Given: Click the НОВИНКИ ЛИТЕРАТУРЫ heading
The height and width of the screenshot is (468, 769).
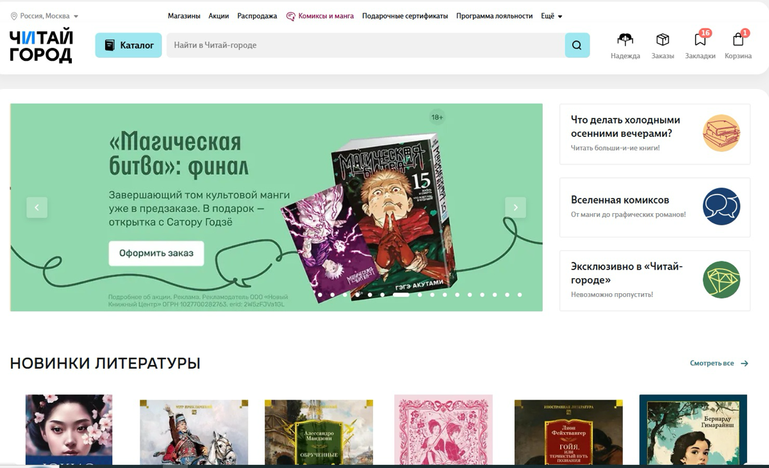Looking at the screenshot, I should [x=105, y=364].
